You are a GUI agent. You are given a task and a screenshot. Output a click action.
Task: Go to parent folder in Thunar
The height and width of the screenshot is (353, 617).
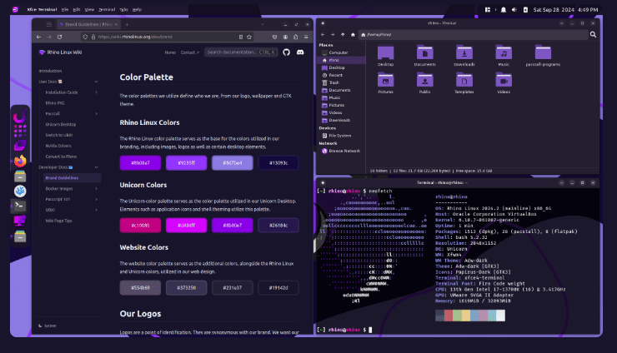pyautogui.click(x=343, y=35)
